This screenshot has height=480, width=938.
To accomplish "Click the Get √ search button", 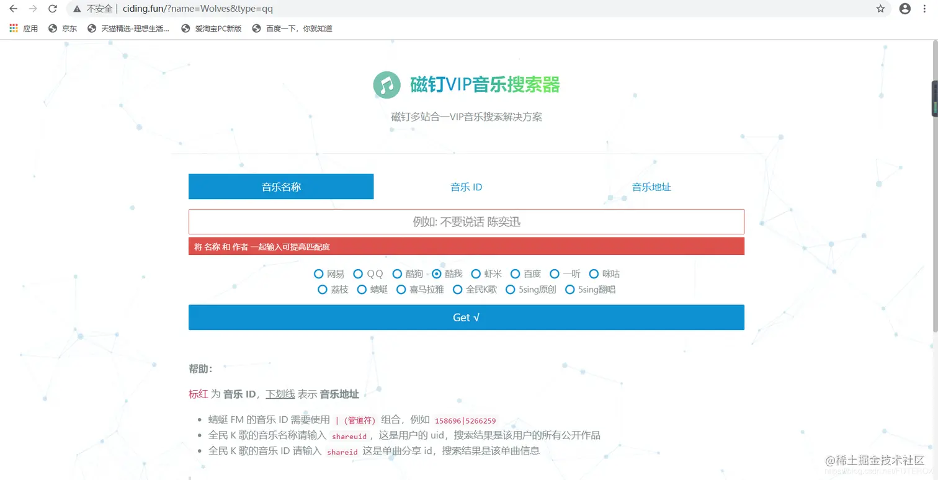I will pos(467,318).
